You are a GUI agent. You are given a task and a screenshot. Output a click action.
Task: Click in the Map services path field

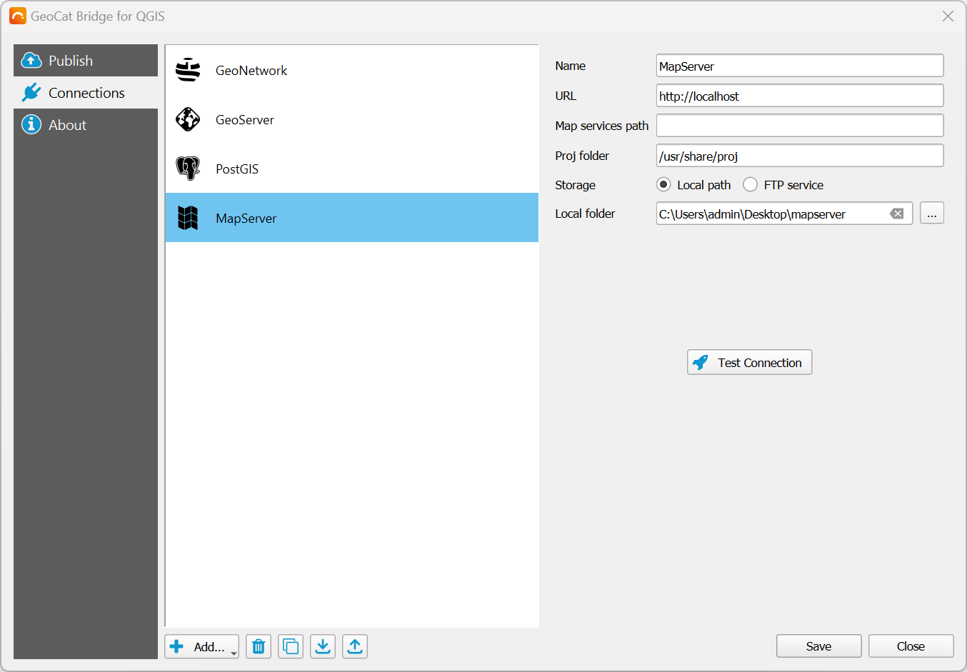[799, 126]
